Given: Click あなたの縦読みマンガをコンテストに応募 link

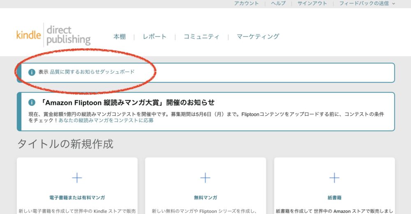Looking at the screenshot, I should click(106, 121).
